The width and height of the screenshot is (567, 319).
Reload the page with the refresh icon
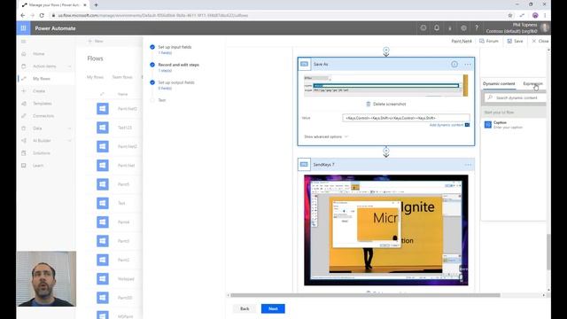coord(42,16)
